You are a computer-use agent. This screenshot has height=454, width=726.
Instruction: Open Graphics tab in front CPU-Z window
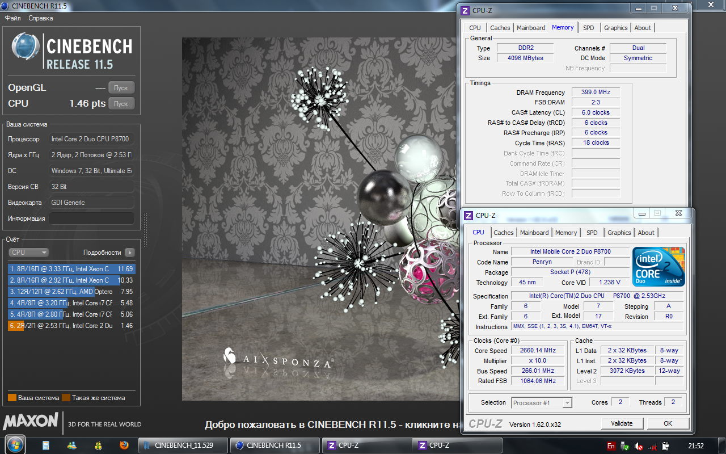tap(619, 233)
